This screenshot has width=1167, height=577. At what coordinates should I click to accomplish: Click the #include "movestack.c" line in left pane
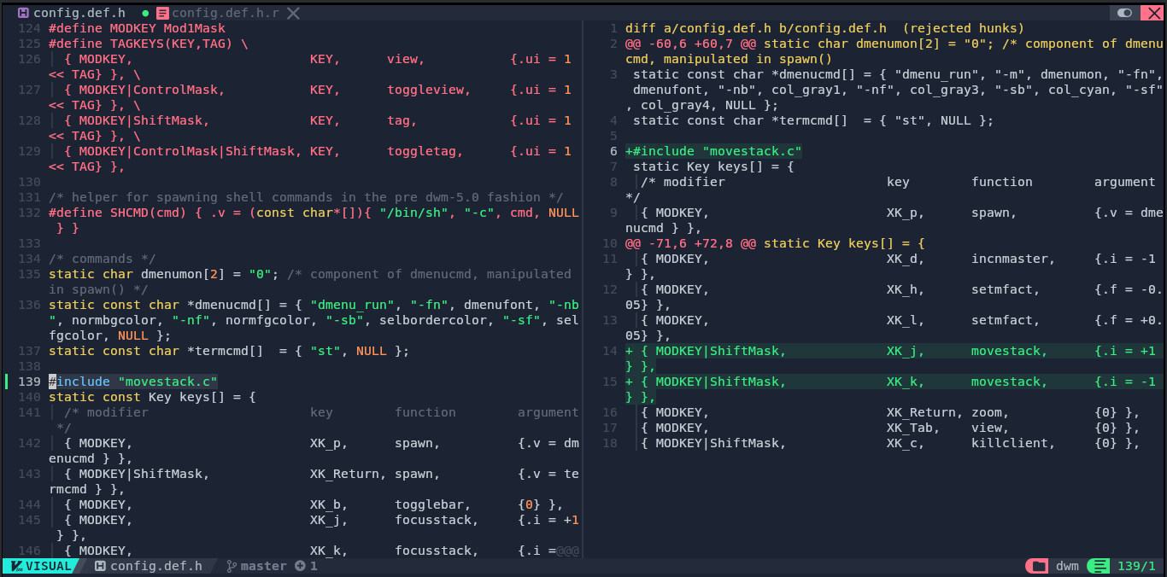click(x=133, y=382)
